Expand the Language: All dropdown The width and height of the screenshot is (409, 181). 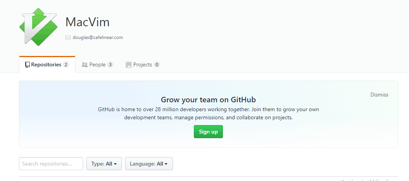tap(149, 164)
